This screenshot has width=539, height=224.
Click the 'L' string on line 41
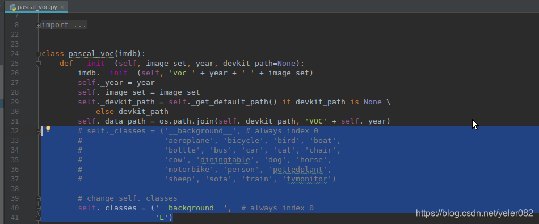162,217
